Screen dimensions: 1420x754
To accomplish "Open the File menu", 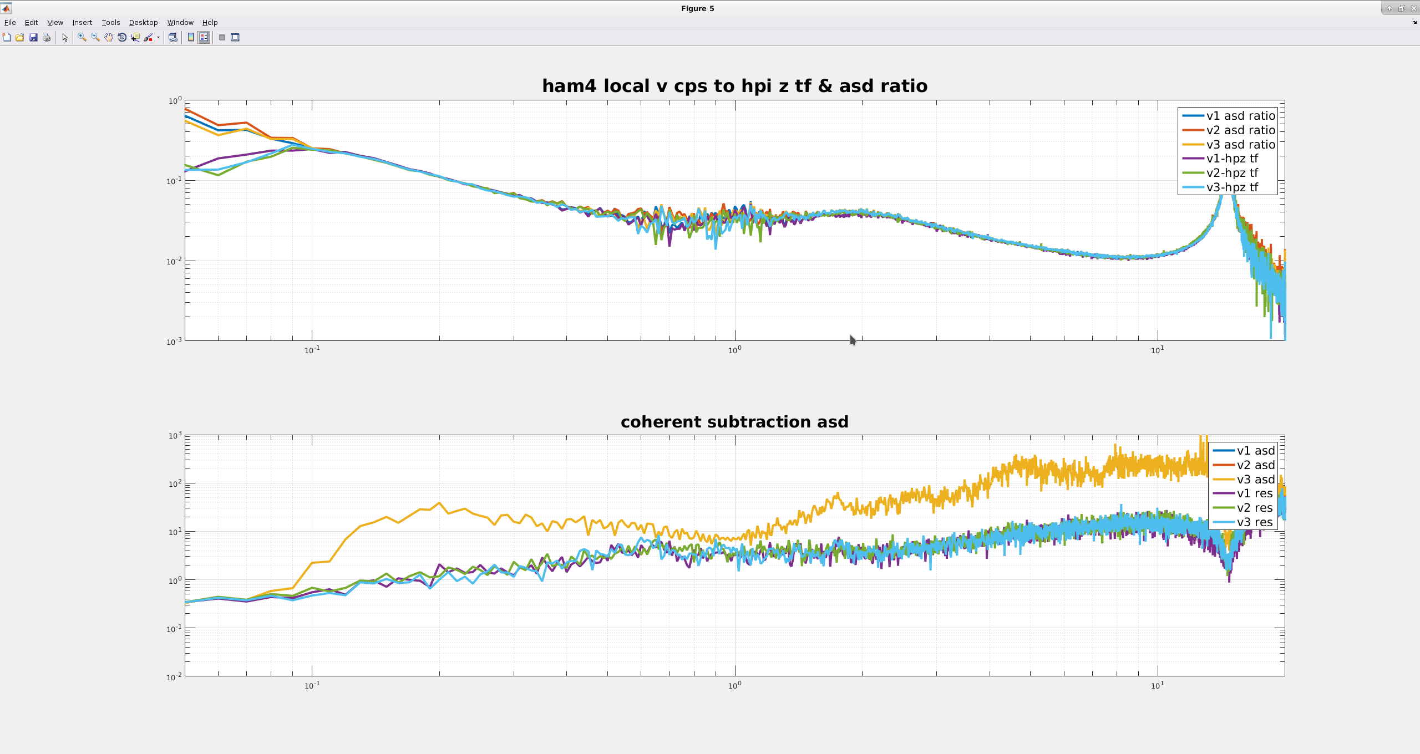I will point(10,23).
